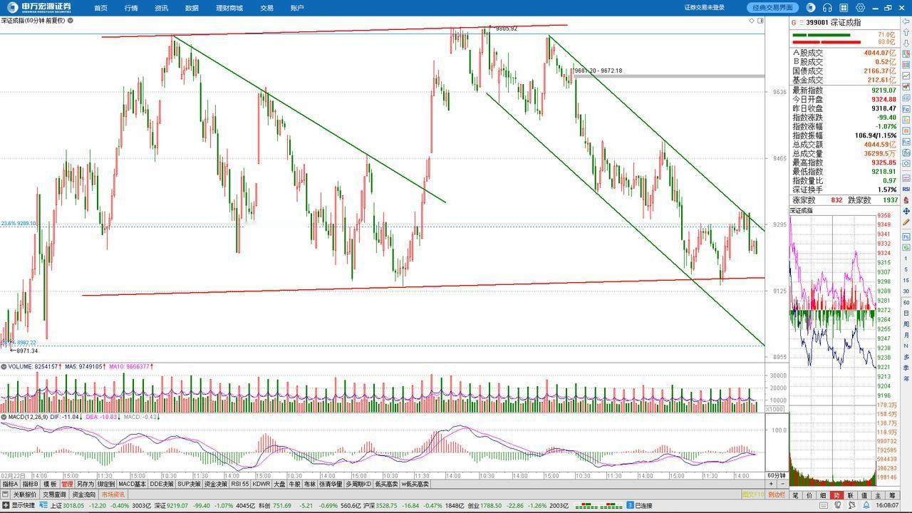Select the 笔 view tab
The image size is (912, 513).
click(x=796, y=495)
